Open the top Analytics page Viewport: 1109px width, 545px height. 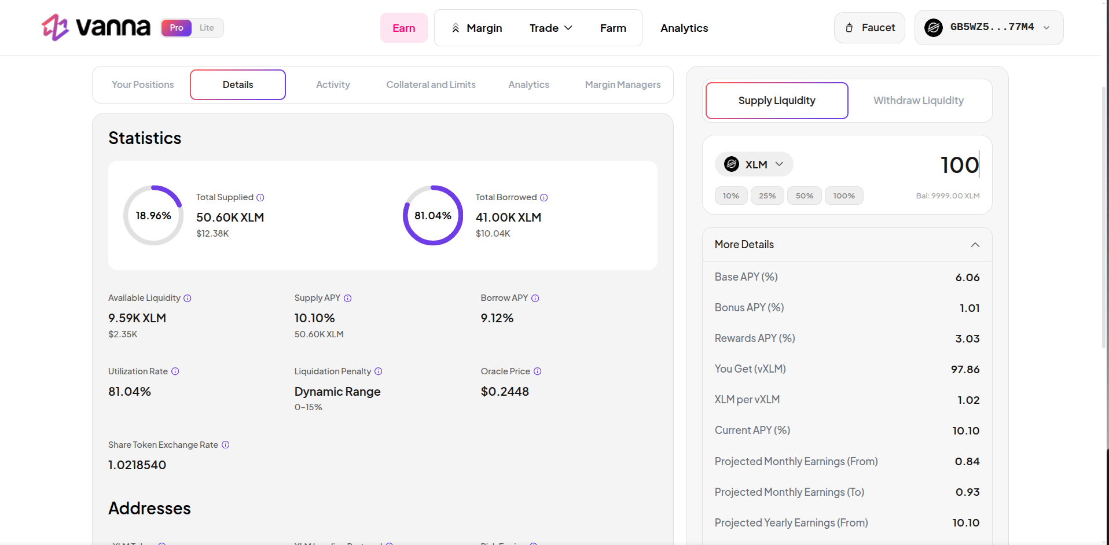point(684,28)
